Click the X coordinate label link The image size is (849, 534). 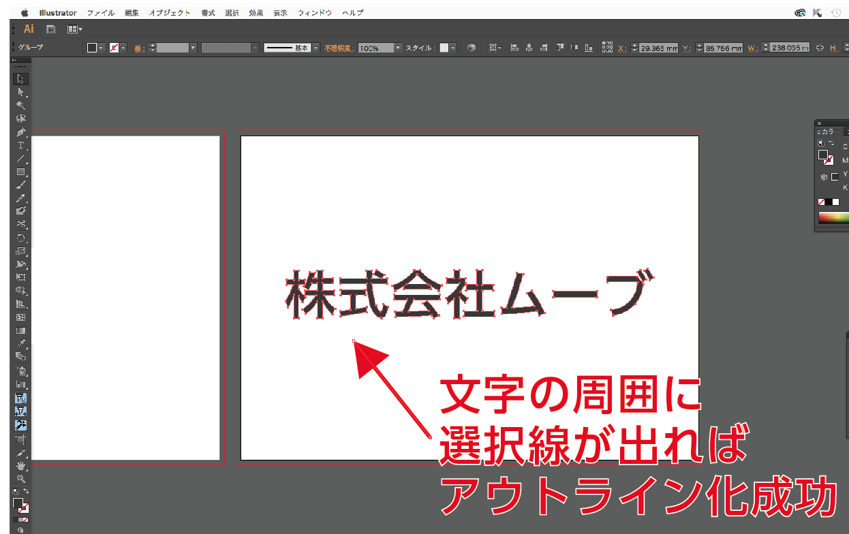621,48
